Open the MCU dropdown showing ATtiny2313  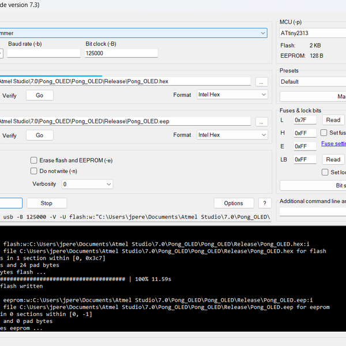[x=313, y=33]
